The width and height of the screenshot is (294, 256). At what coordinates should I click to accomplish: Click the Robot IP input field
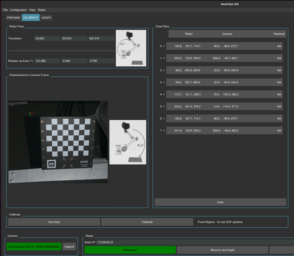(x=195, y=242)
